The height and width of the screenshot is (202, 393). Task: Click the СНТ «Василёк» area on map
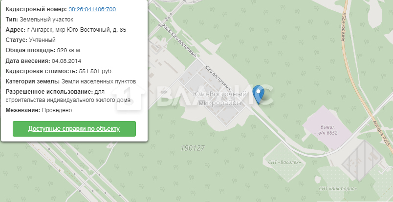284,162
